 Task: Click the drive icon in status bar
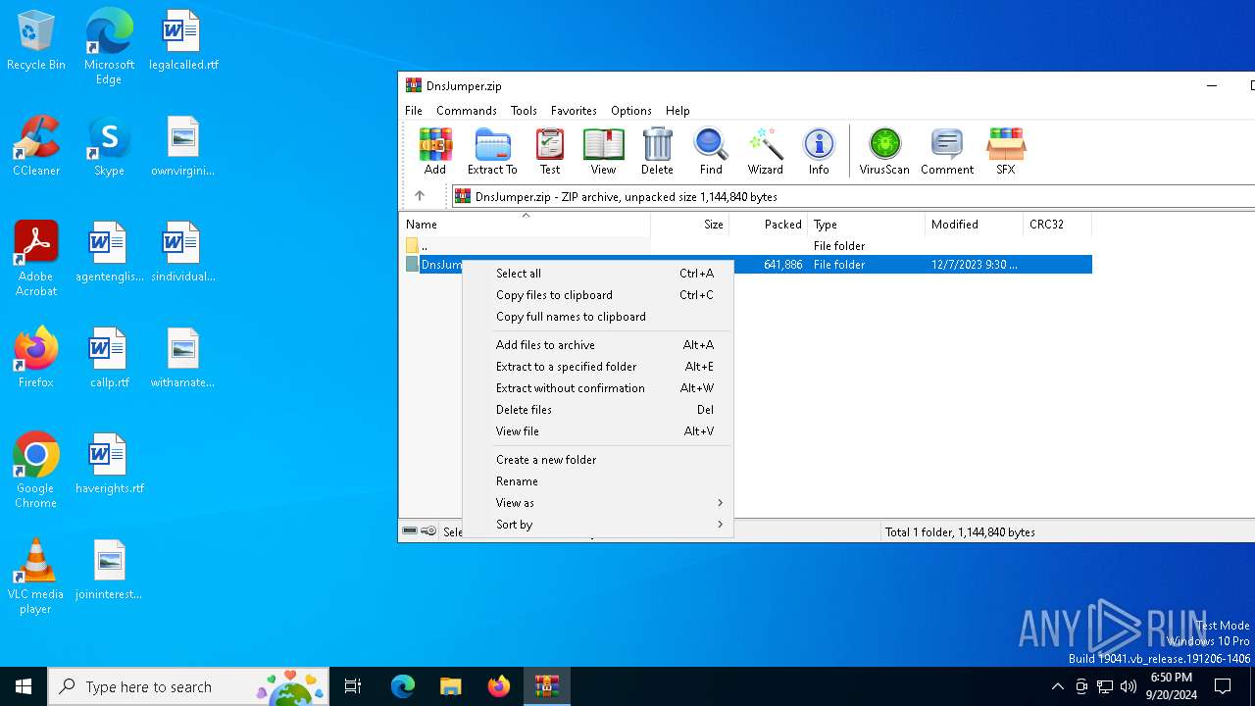click(x=410, y=531)
